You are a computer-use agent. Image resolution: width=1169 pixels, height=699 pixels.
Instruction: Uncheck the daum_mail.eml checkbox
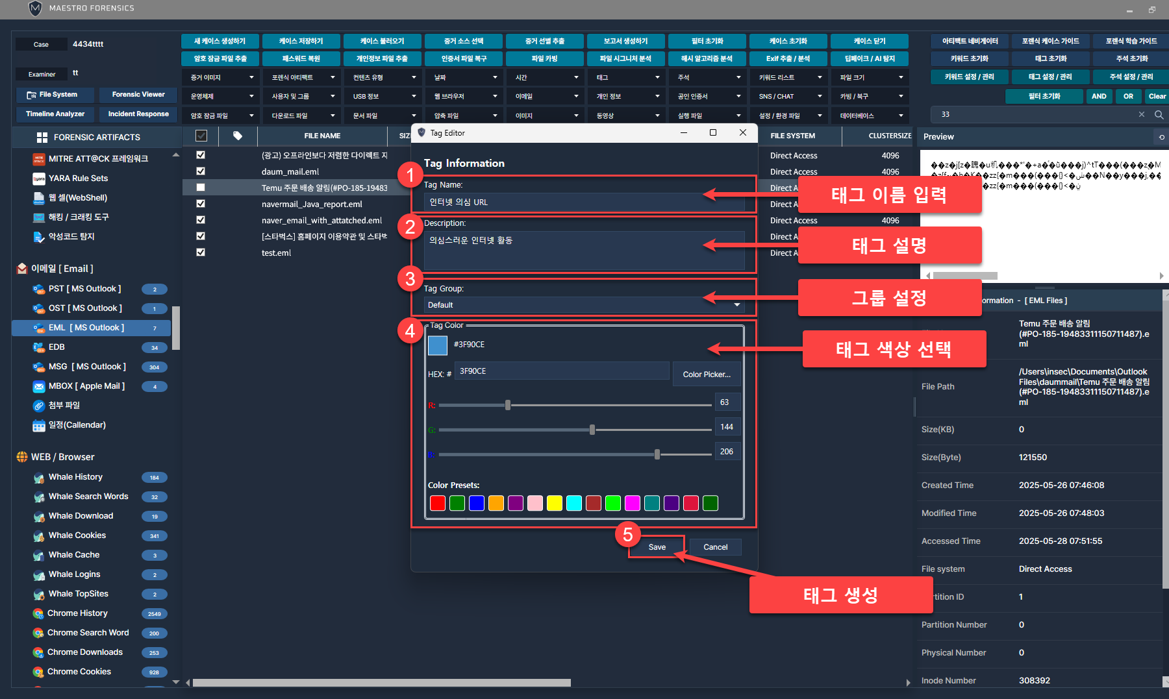[x=201, y=171]
